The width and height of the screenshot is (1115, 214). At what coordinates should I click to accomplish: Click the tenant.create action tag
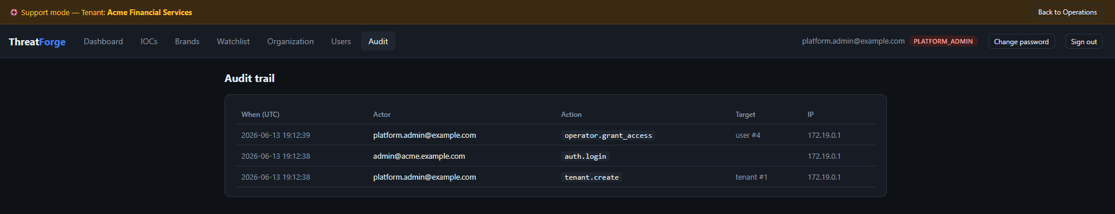[591, 177]
